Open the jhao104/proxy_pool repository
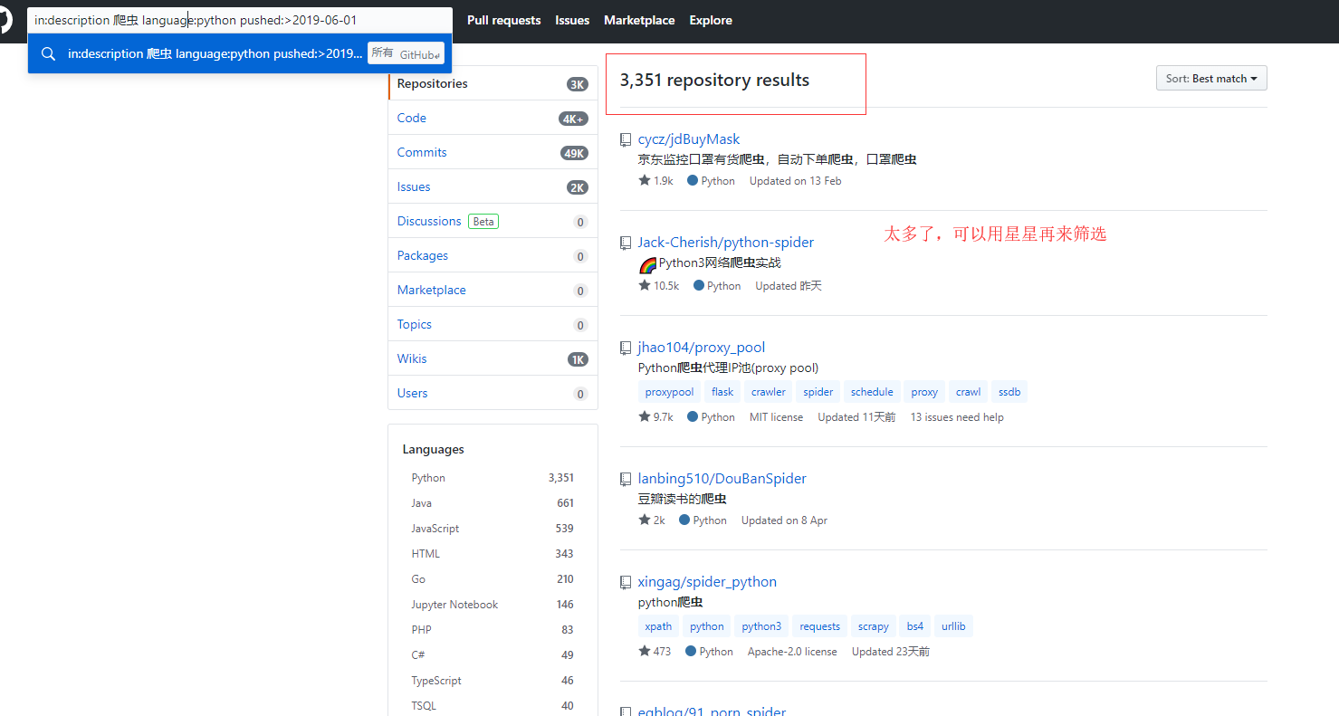 [702, 348]
